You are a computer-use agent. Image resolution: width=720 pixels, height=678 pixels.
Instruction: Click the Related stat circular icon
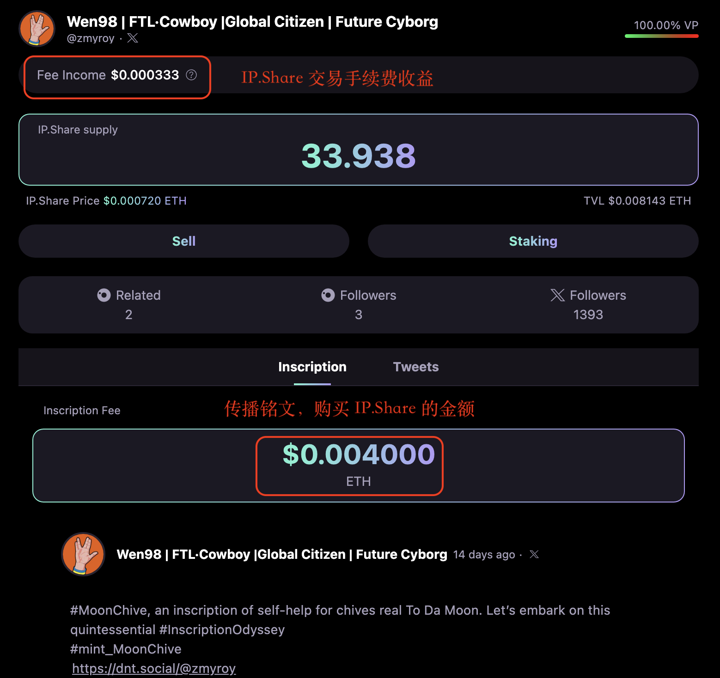(104, 295)
